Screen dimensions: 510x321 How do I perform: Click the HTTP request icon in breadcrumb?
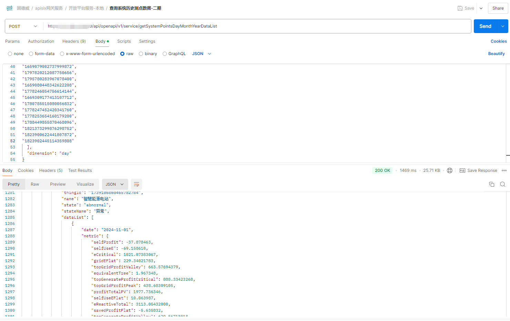click(10, 8)
